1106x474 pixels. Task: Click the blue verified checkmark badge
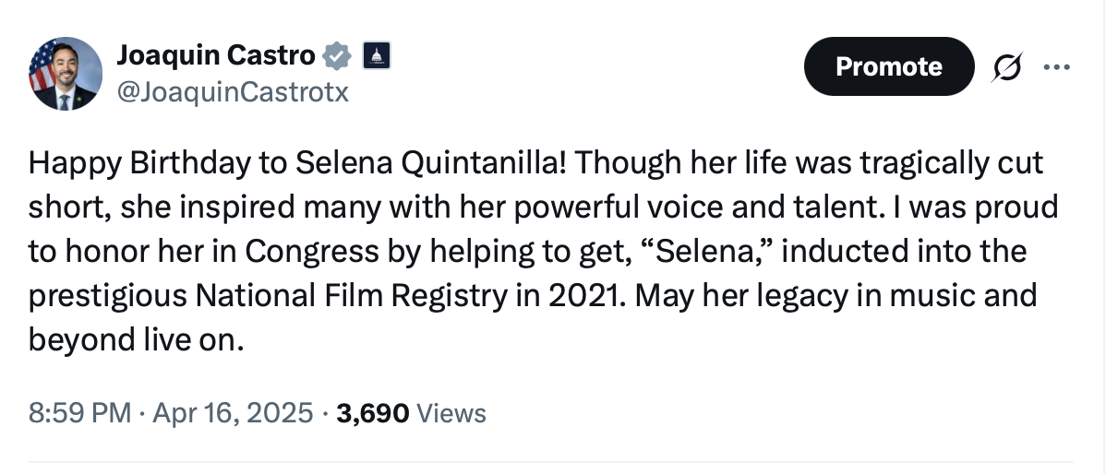click(338, 57)
